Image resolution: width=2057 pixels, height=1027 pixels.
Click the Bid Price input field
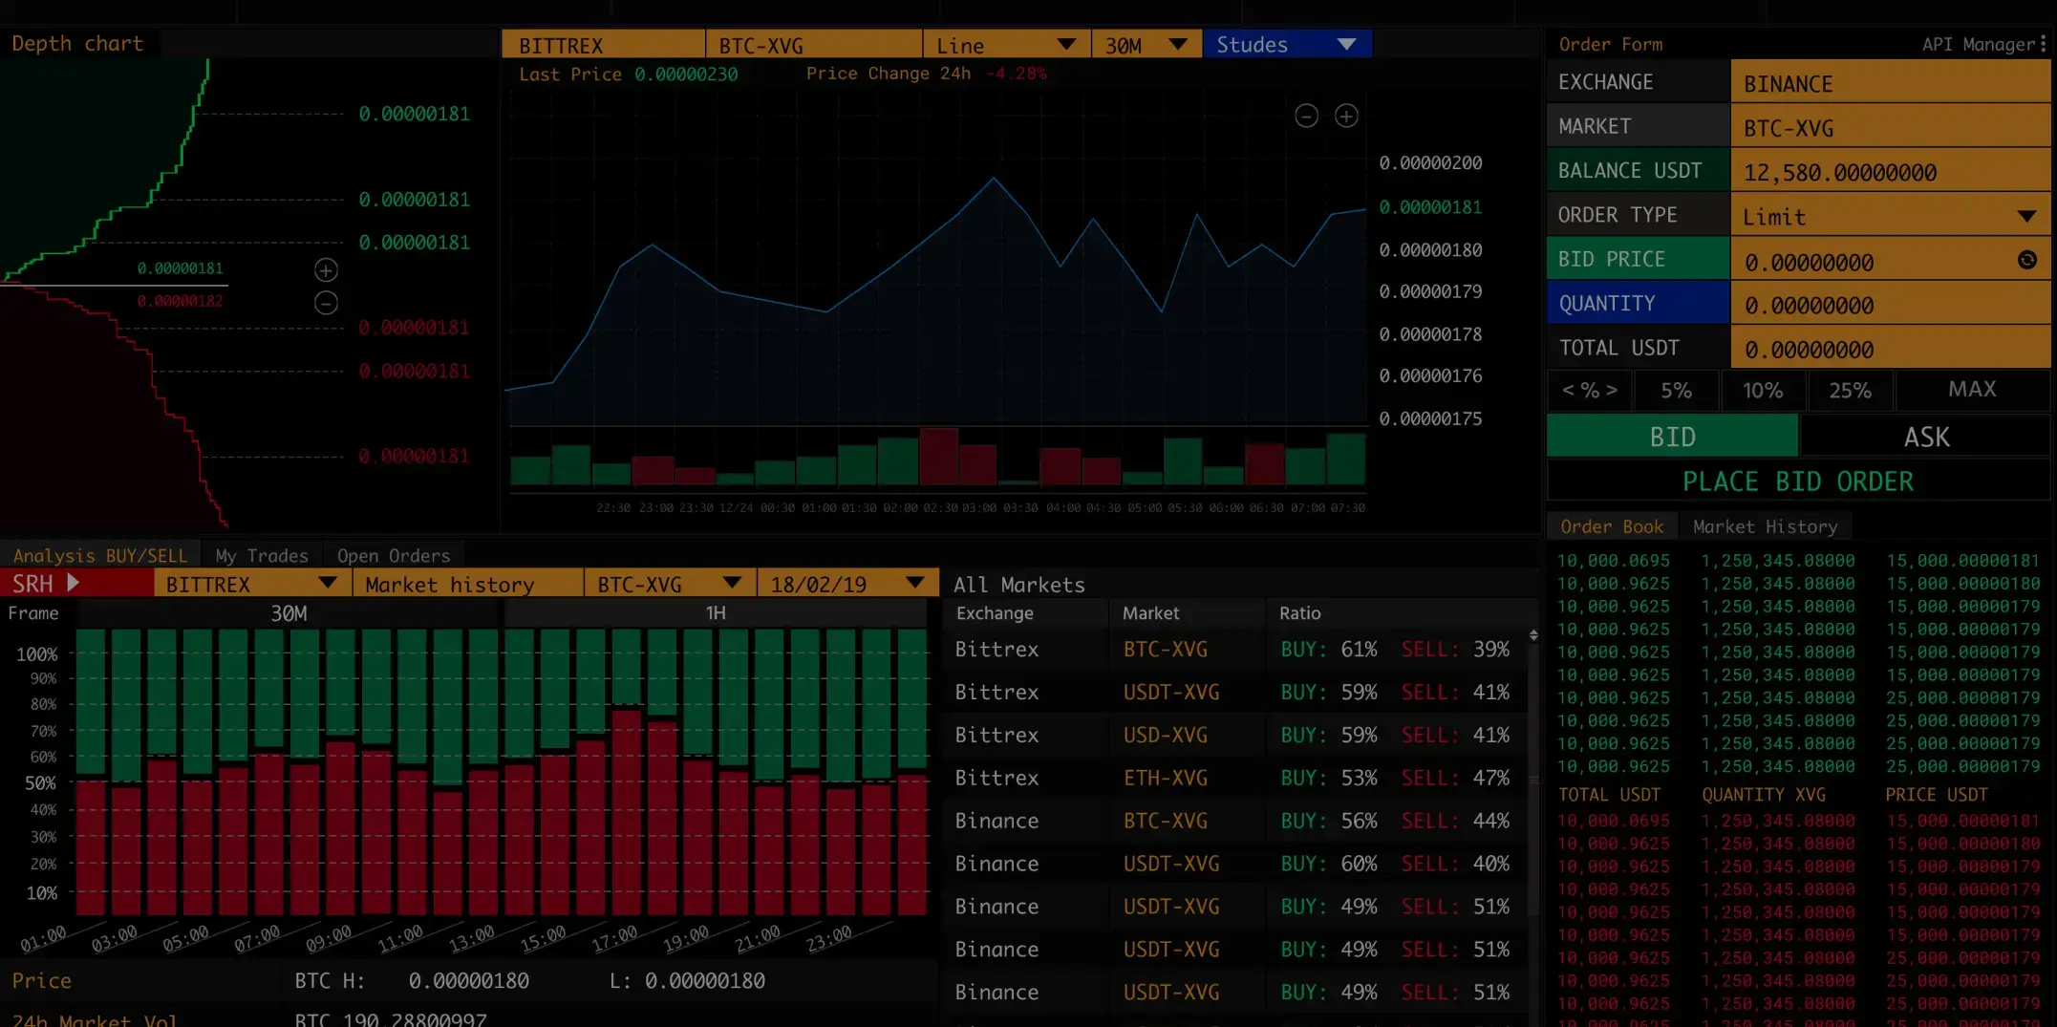[x=1890, y=261]
